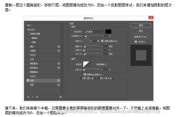177x117 pixels.
Task: Click the 杂色 percent value field
Action: click(104, 69)
